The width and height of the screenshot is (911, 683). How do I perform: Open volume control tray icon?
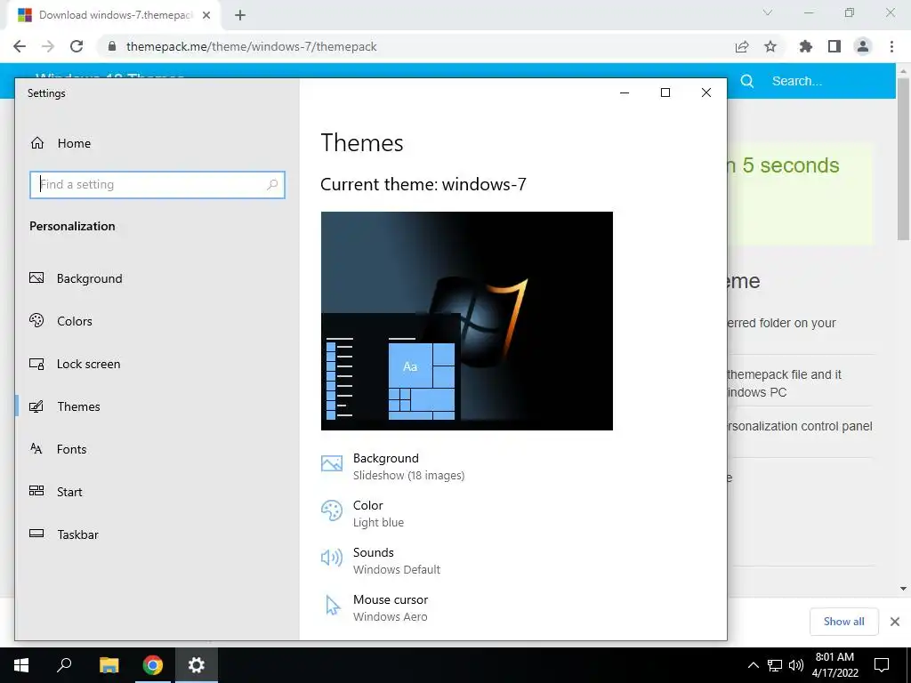pos(796,665)
